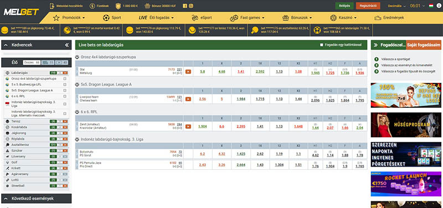
Task: Switch to Saját fogadásaim tab
Action: 424,45
